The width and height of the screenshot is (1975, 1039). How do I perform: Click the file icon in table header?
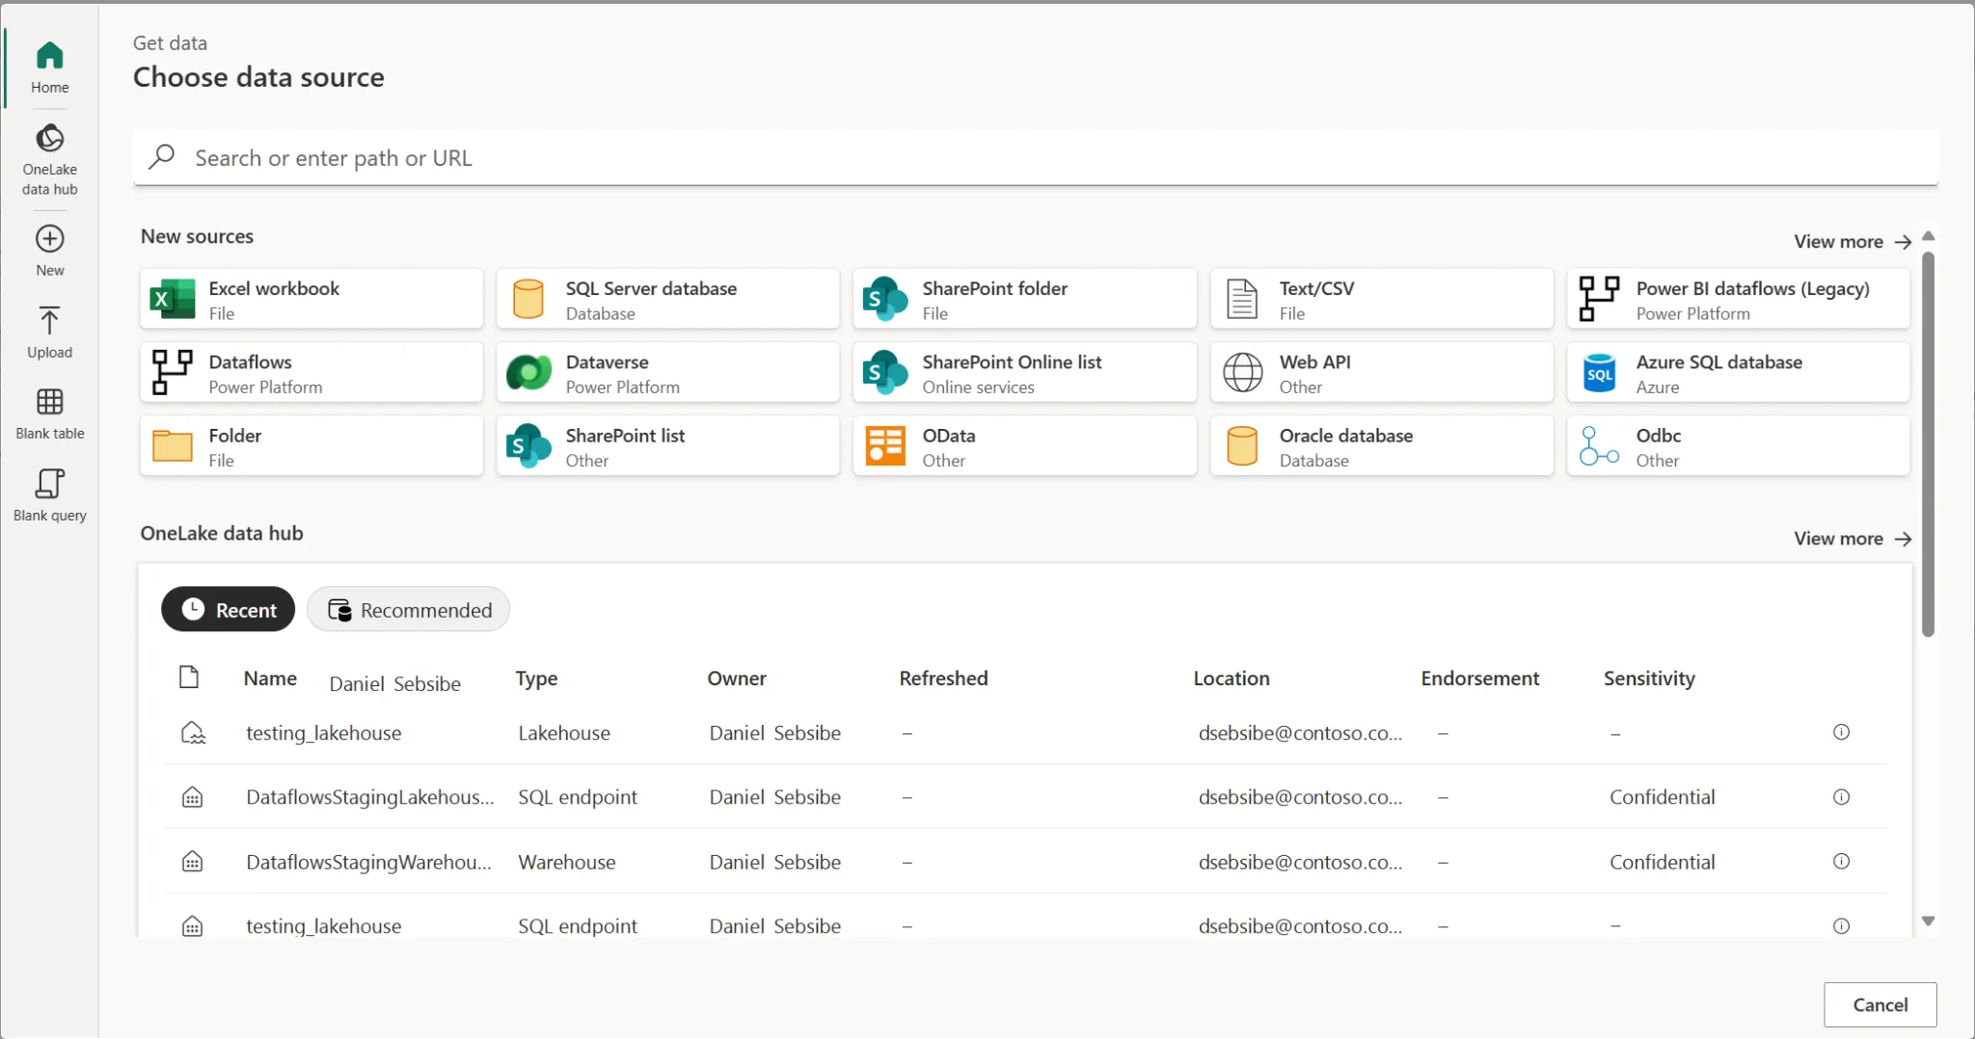click(x=189, y=678)
